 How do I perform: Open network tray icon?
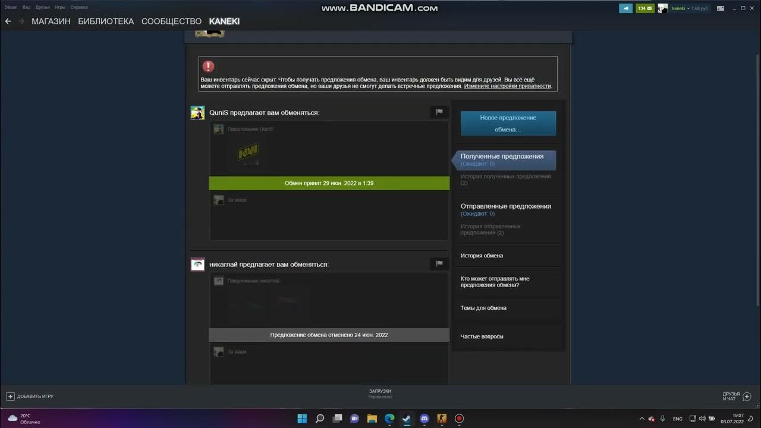[x=693, y=418]
